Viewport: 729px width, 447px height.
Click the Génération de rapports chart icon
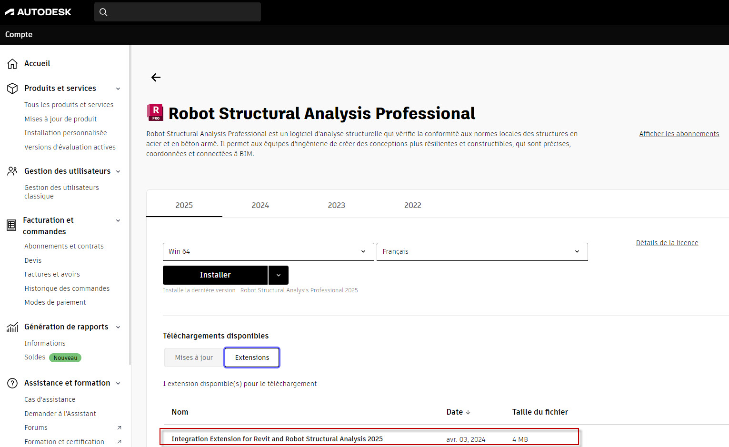pos(12,327)
